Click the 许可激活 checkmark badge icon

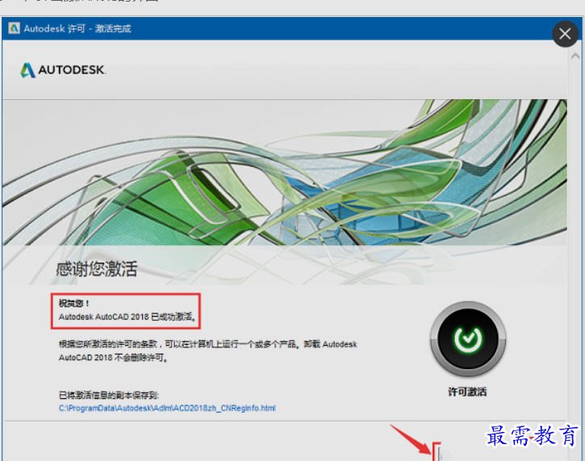pyautogui.click(x=468, y=338)
